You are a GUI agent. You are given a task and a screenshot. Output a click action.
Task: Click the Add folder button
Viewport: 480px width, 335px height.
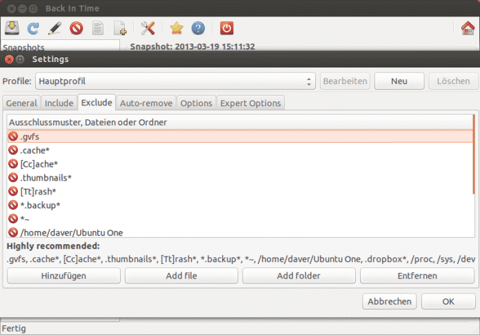coord(299,276)
